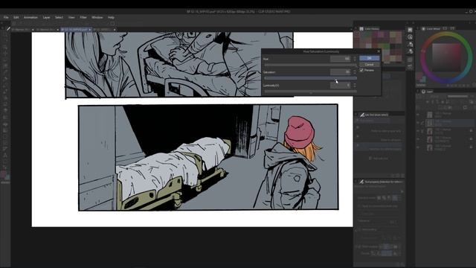Click the third icon in dock icon column

tap(410, 45)
